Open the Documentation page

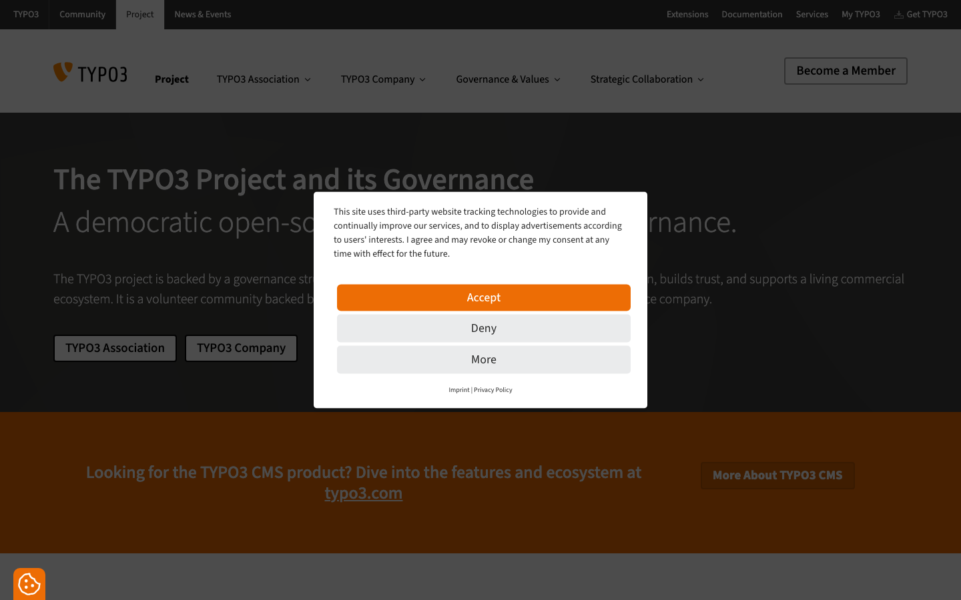click(x=752, y=14)
